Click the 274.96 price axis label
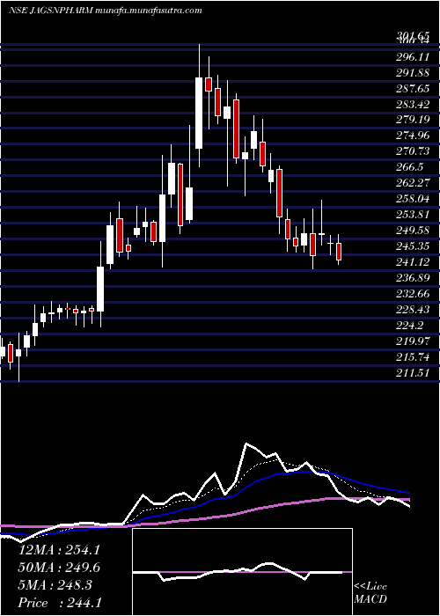The image size is (440, 616). [413, 136]
